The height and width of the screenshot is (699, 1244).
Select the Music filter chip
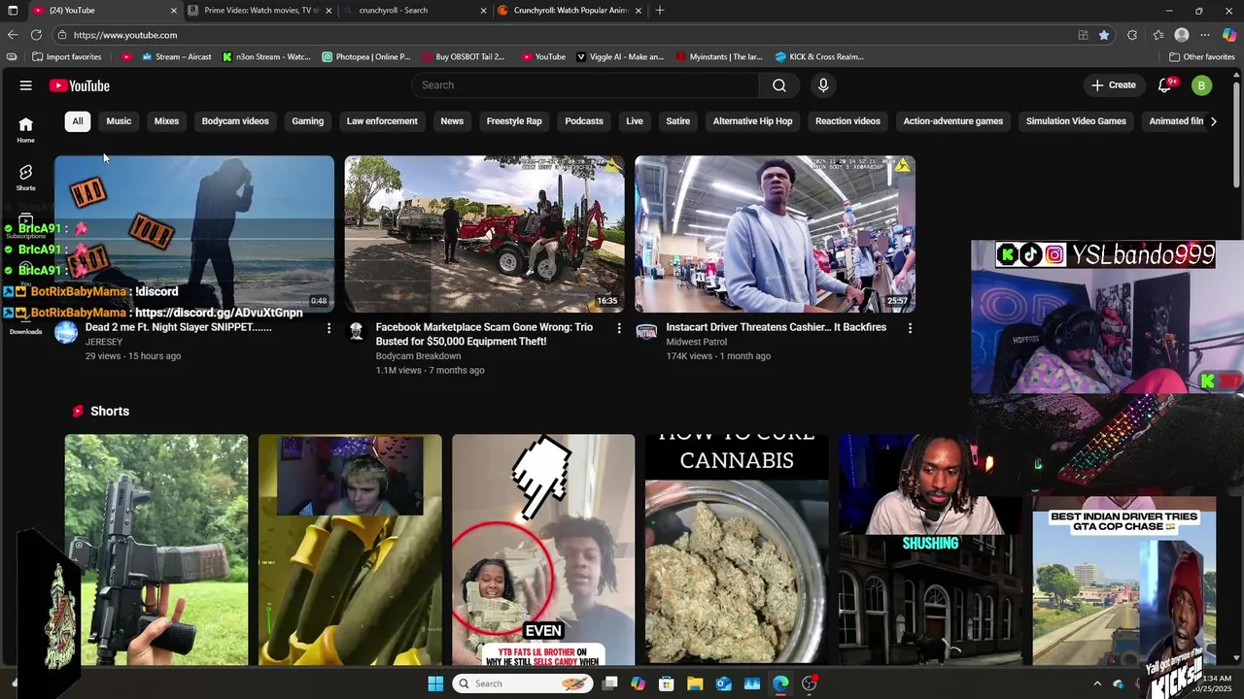[119, 121]
